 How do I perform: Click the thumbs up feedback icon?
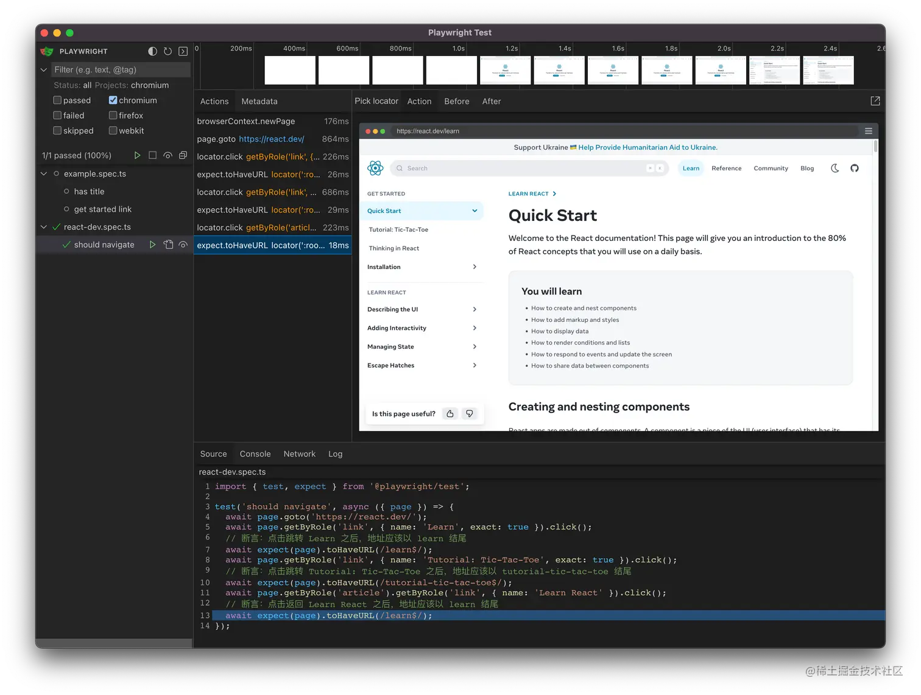450,414
